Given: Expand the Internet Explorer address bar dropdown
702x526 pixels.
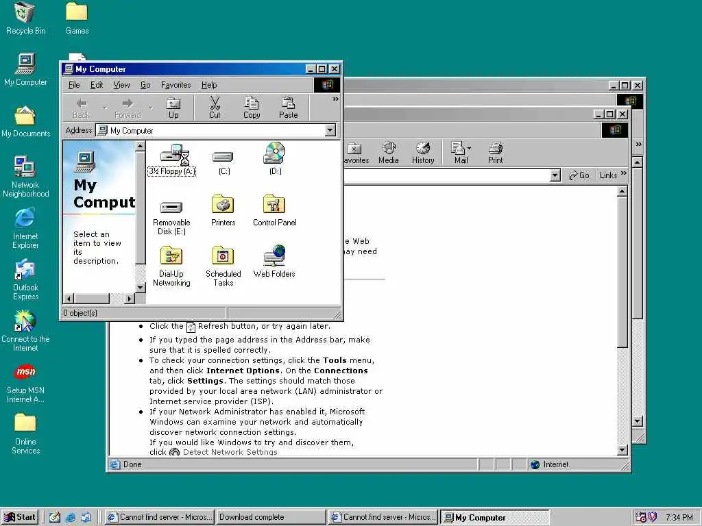Looking at the screenshot, I should pos(555,175).
